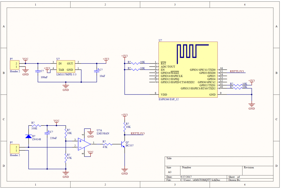Image resolution: width=281 pixels, height=189 pixels.
Task: Click the VCC power port beside top header
Action: pyautogui.click(x=25, y=59)
